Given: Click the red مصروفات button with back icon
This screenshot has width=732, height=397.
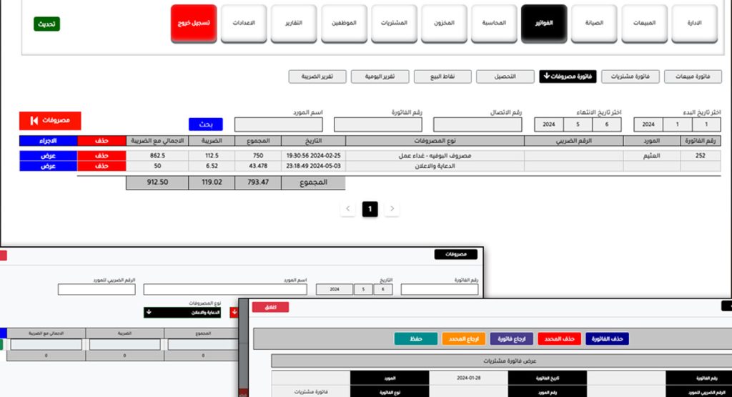Looking at the screenshot, I should click(x=50, y=120).
